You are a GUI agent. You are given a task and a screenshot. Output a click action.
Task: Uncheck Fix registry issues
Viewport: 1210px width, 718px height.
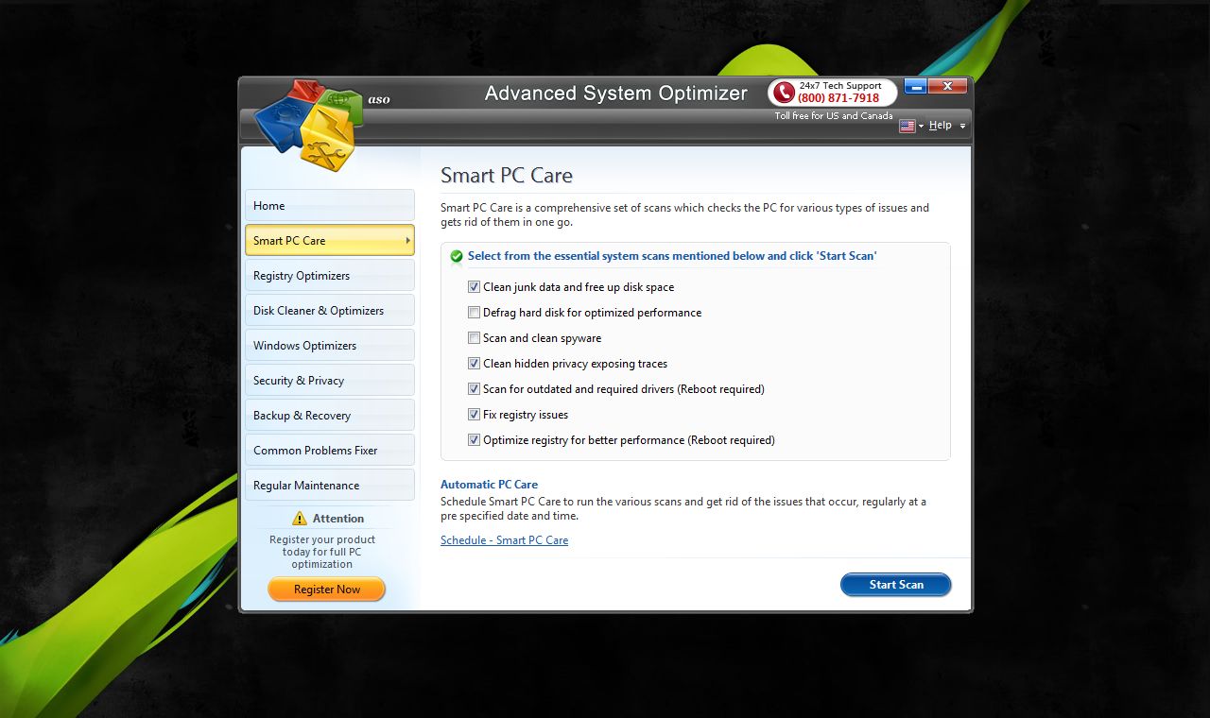pos(475,414)
